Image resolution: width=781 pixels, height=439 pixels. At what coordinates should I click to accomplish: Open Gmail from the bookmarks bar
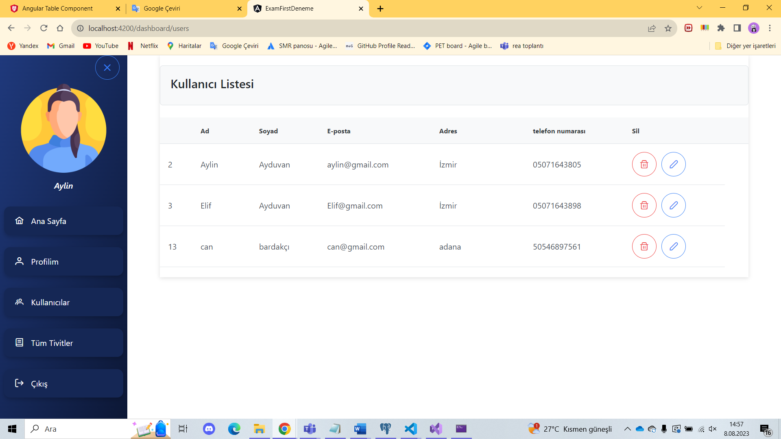60,46
